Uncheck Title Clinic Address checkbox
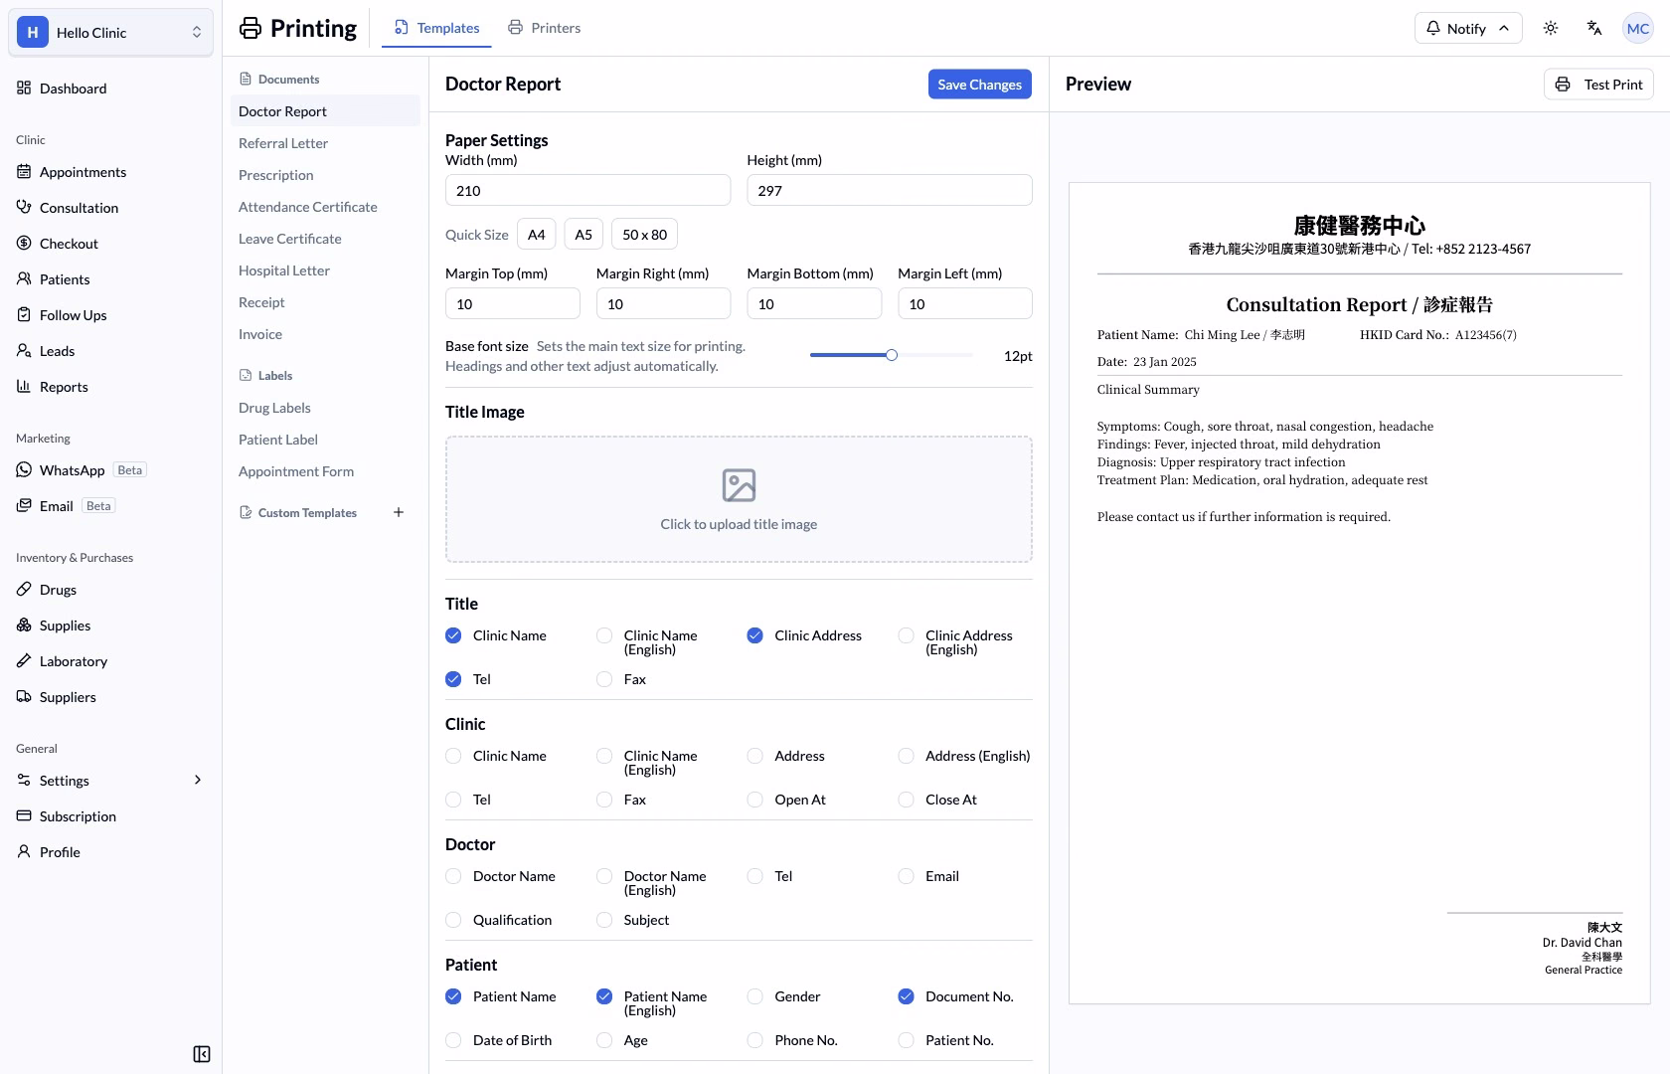Image resolution: width=1670 pixels, height=1074 pixels. tap(754, 635)
